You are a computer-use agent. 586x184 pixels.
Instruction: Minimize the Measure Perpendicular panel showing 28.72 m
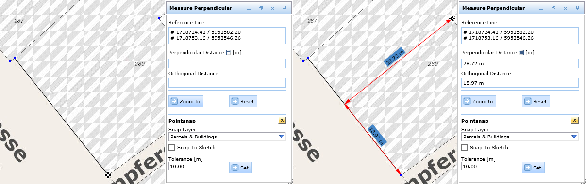pyautogui.click(x=541, y=9)
